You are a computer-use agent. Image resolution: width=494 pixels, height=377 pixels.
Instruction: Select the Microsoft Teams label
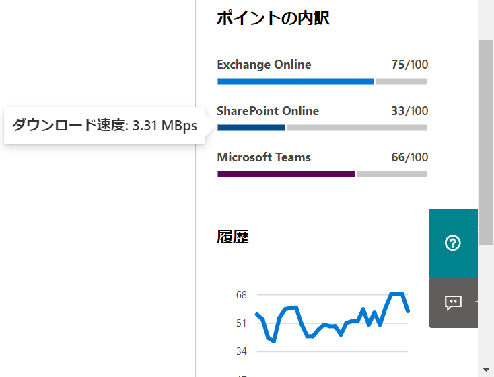pos(264,157)
